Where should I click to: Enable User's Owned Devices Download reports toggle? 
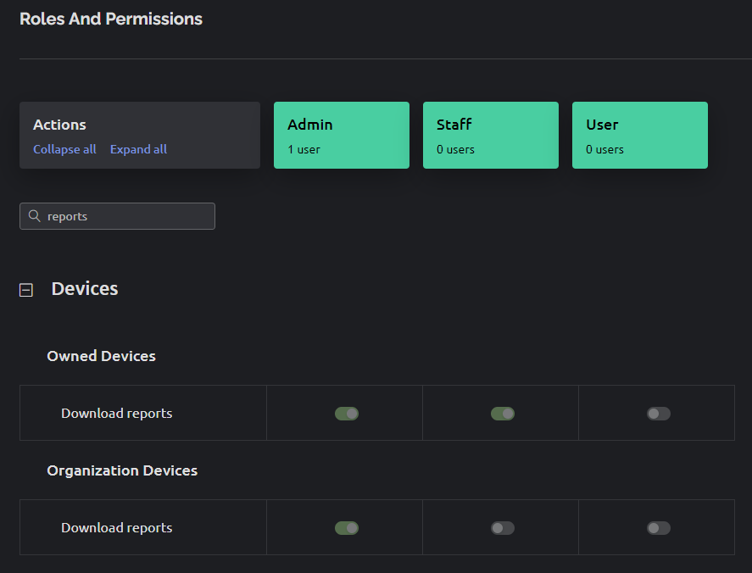pos(658,414)
